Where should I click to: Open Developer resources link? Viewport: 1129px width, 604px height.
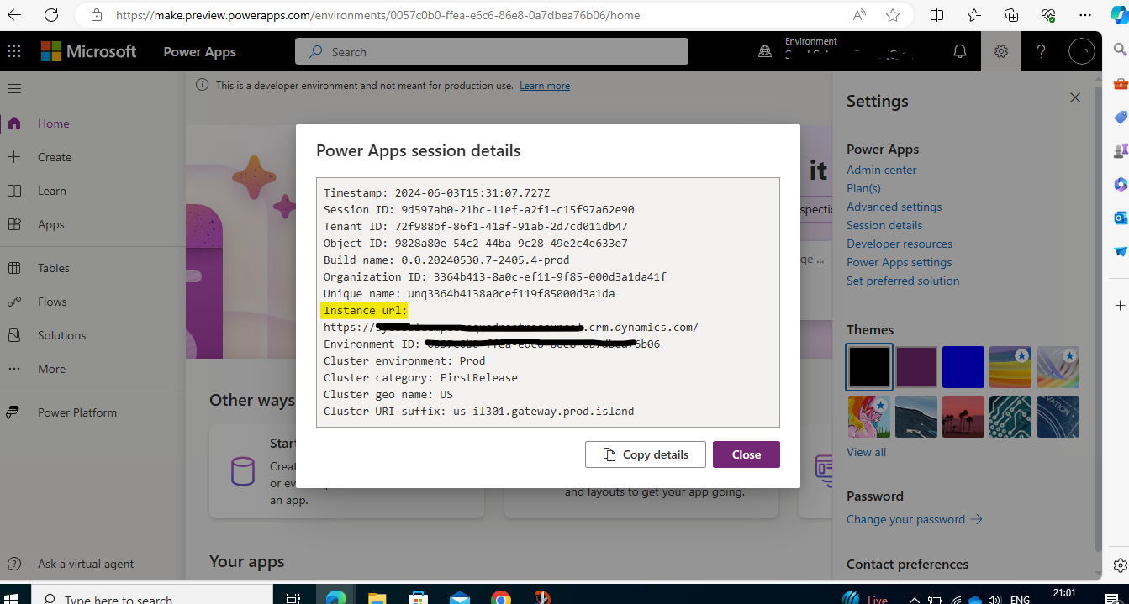tap(900, 244)
